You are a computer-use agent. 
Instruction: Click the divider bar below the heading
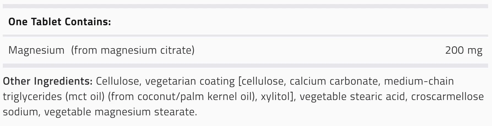[245, 36]
